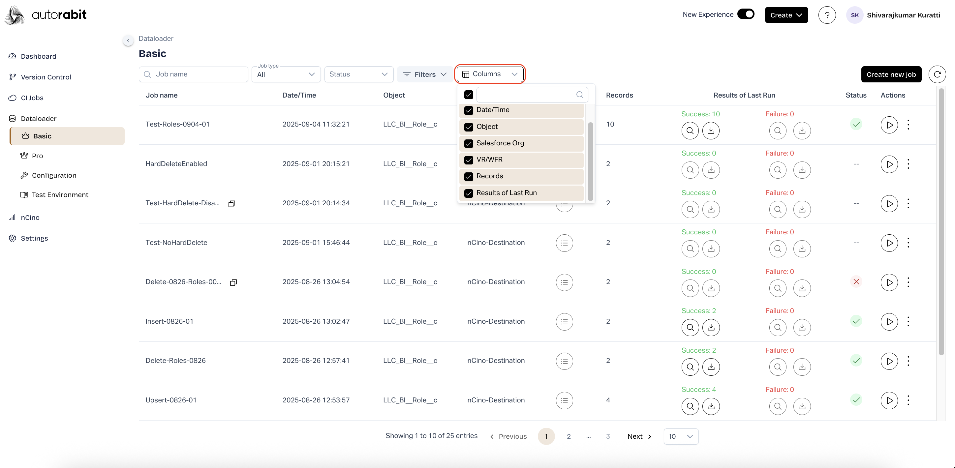Collapse the left sidebar
Viewport: 955px width, 468px height.
tap(128, 41)
